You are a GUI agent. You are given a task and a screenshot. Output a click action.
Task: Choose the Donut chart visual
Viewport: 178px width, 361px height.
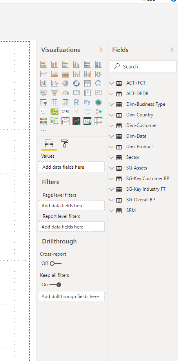point(76,83)
